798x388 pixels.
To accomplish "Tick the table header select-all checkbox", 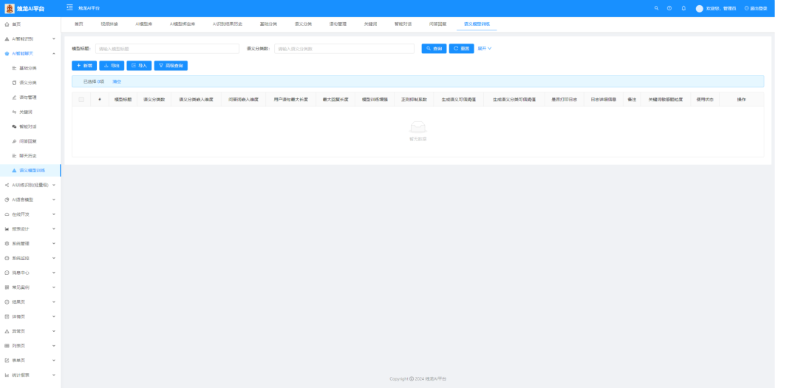I will point(81,99).
